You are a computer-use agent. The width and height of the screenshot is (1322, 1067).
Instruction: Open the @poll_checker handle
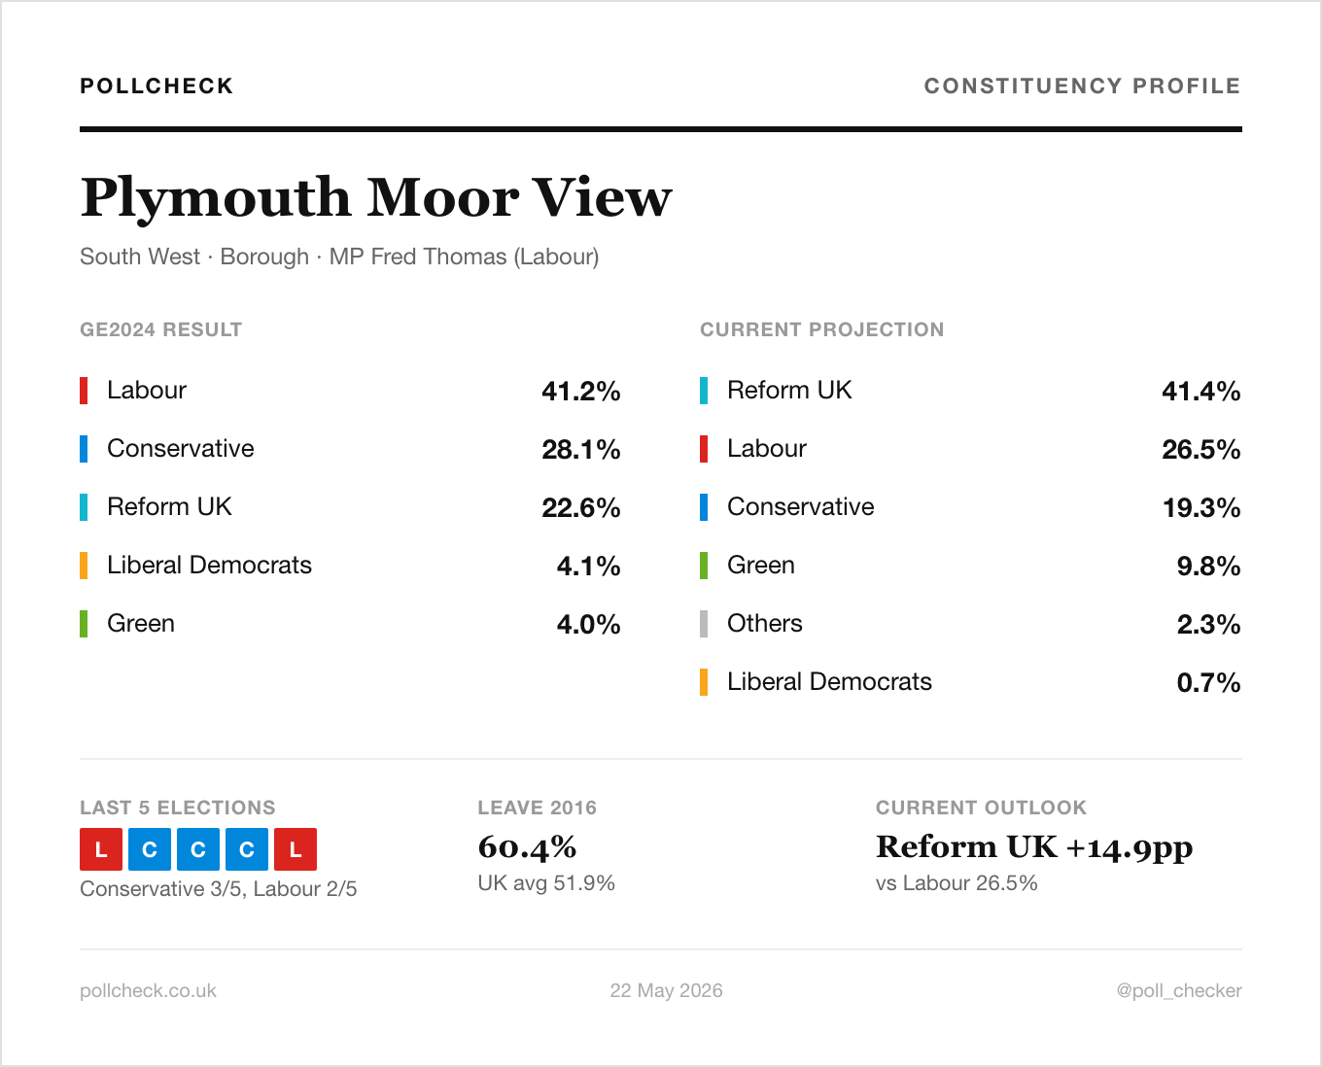click(1179, 991)
